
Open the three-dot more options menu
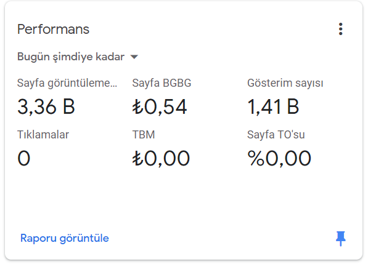340,29
